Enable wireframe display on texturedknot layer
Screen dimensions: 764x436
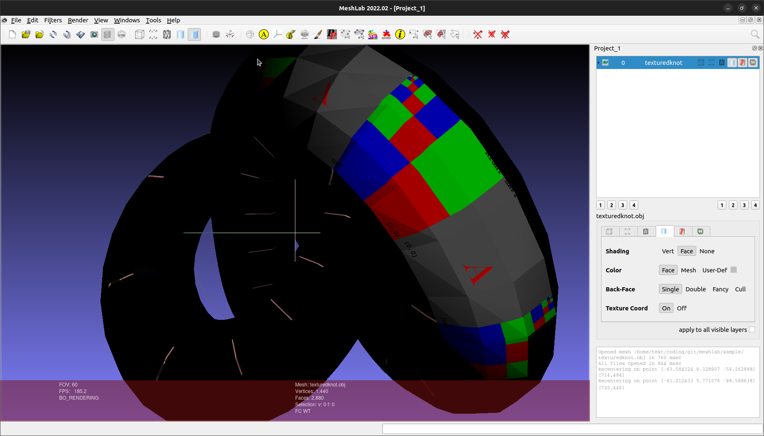pos(721,62)
